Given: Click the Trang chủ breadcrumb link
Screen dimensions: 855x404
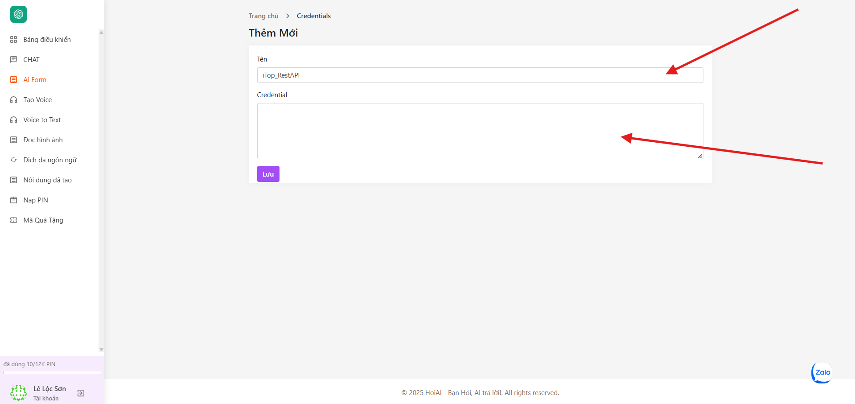Looking at the screenshot, I should click(x=263, y=16).
